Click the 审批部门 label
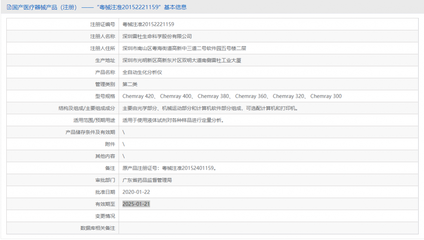424x240 pixels. 105,180
